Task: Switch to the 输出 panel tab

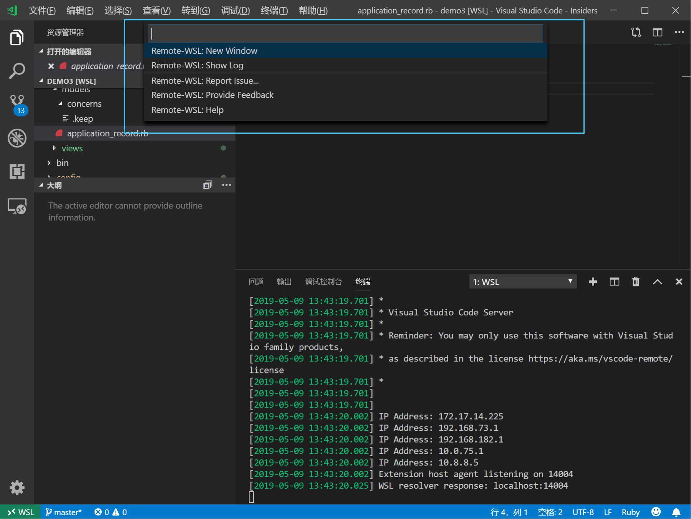Action: tap(284, 282)
